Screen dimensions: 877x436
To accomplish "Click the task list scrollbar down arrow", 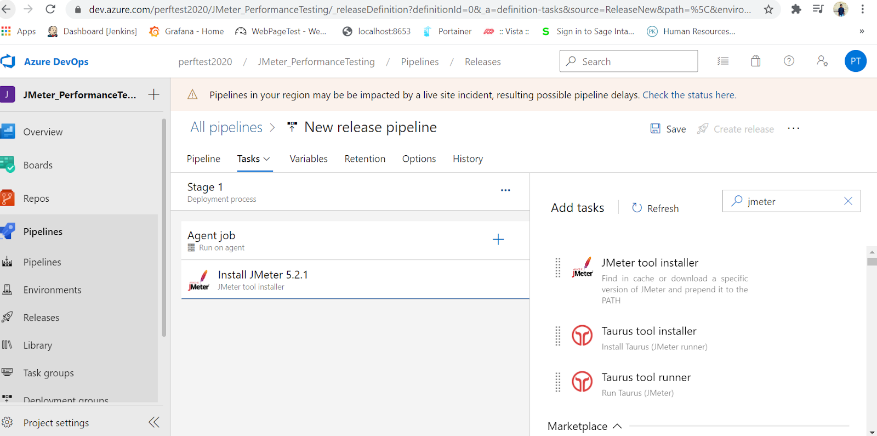I will 872,432.
